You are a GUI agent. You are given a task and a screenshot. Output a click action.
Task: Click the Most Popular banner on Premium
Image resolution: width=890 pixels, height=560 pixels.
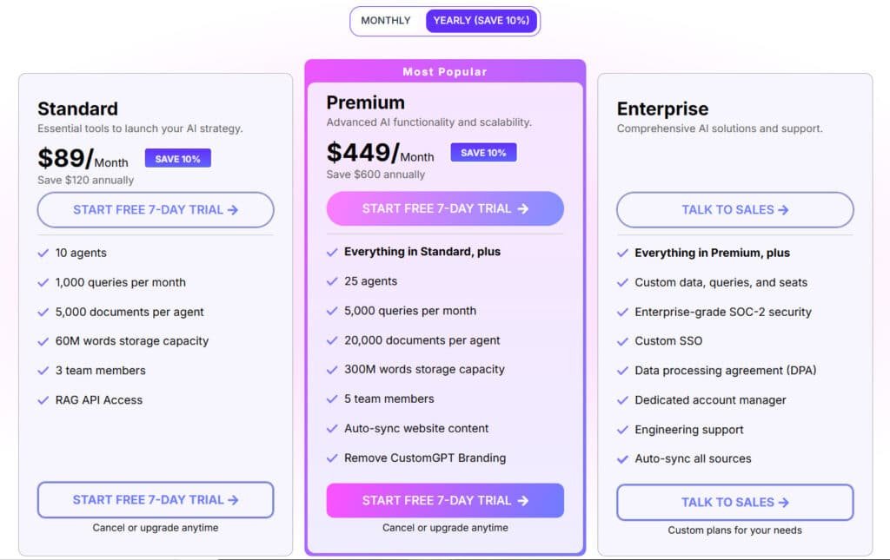[445, 71]
